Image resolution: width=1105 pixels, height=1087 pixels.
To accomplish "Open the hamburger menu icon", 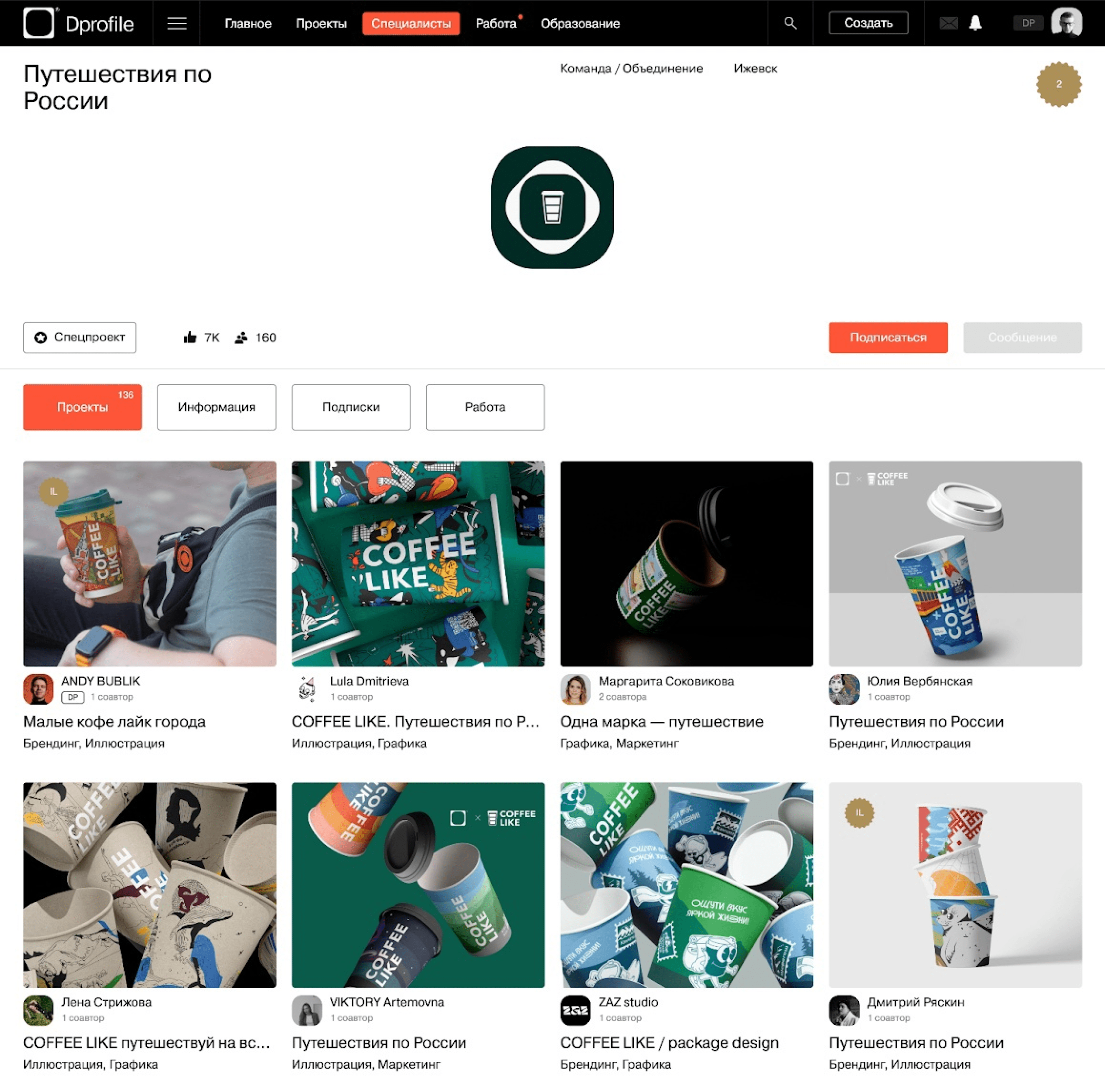I will [176, 23].
